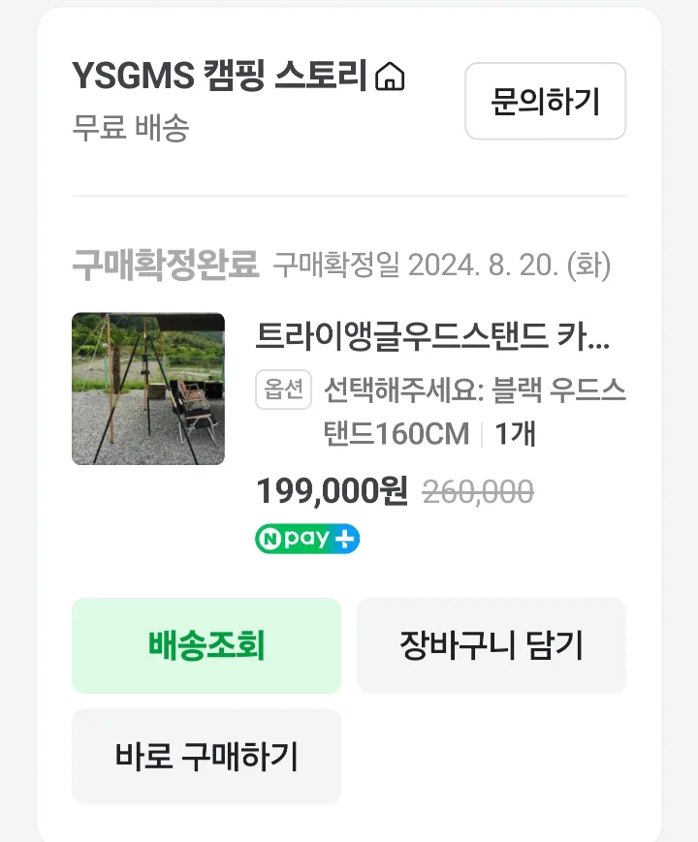Click the 탠드160CM second option line
The height and width of the screenshot is (842, 698).
tap(397, 434)
